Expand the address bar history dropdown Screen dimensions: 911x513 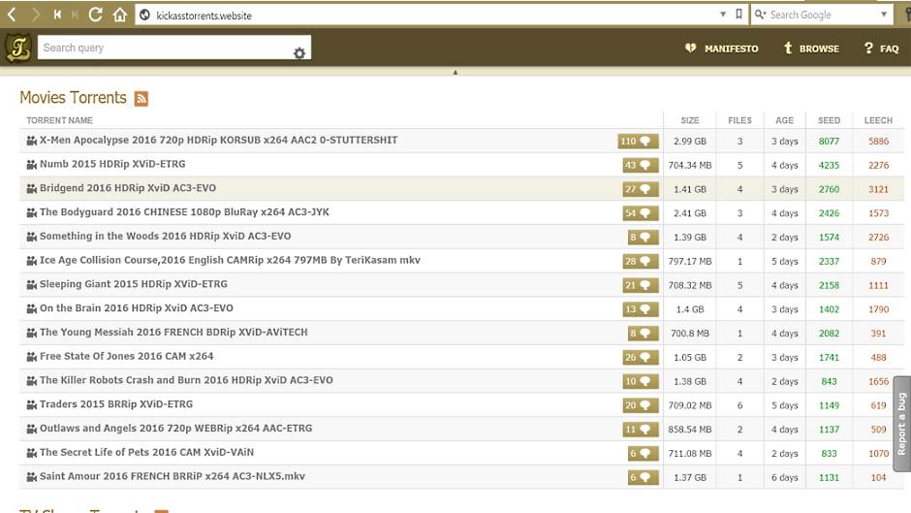[722, 15]
